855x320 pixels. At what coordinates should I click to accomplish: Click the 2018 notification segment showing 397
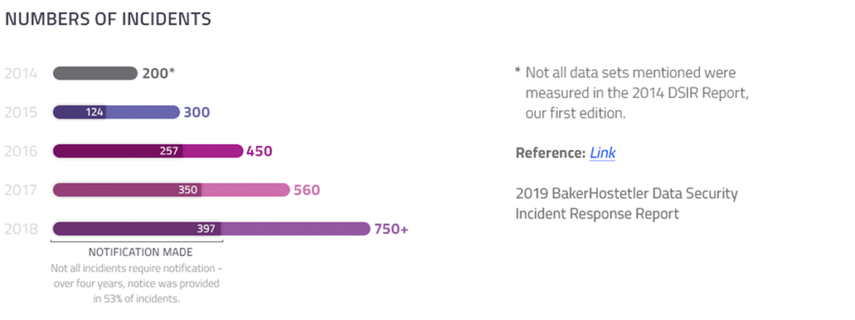pos(137,228)
